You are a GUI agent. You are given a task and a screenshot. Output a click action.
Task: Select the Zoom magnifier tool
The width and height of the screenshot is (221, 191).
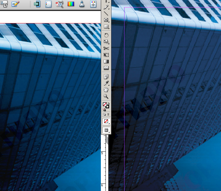point(106,96)
